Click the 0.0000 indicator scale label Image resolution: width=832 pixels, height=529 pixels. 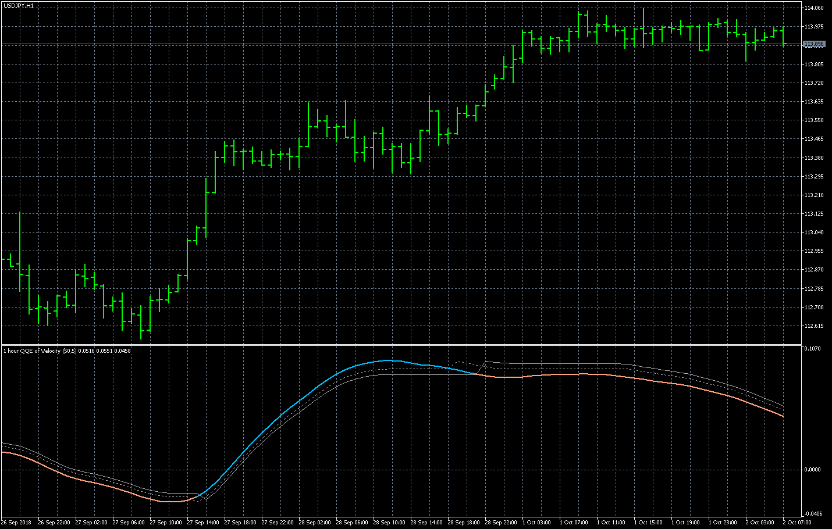pyautogui.click(x=813, y=470)
